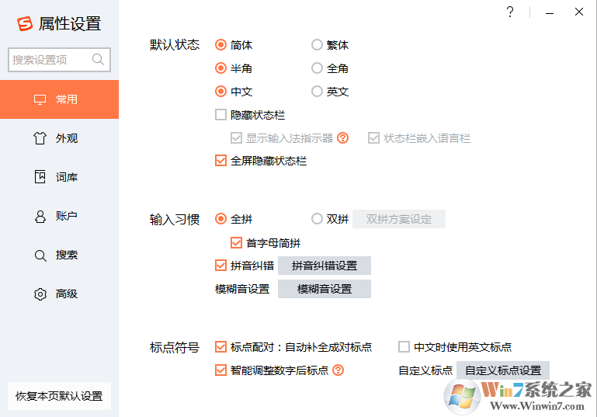Click the help icon beside 显示输入法指示器
This screenshot has width=597, height=417.
342,138
